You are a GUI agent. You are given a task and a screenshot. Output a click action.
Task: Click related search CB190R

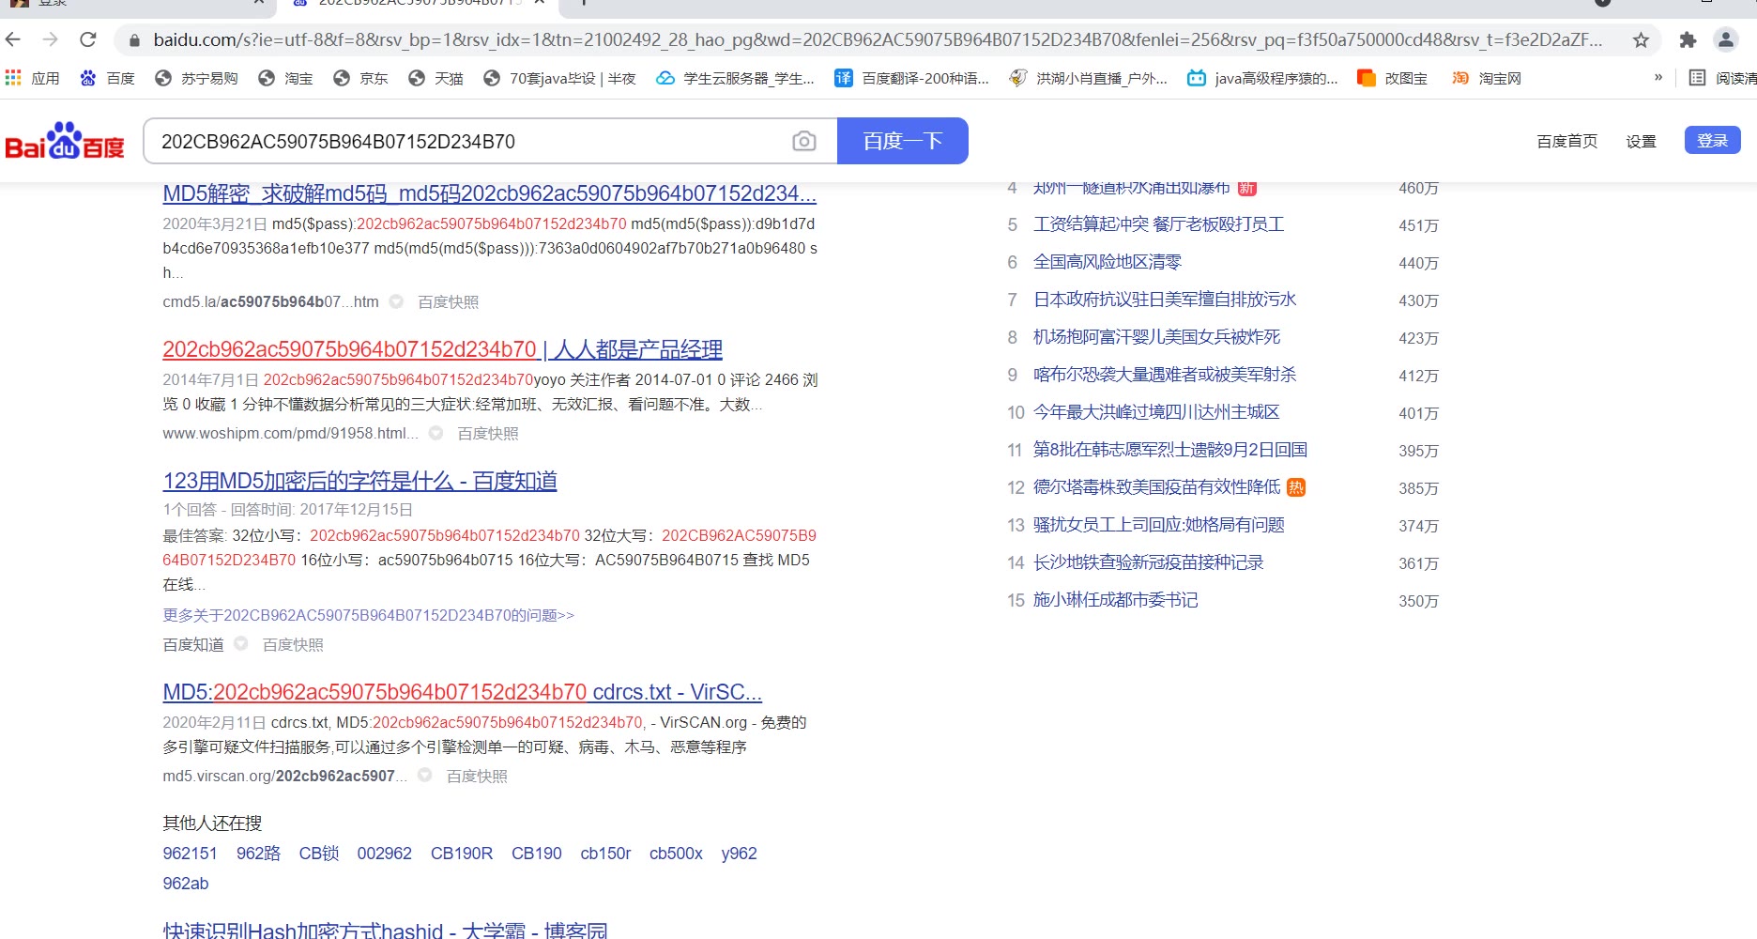461,853
